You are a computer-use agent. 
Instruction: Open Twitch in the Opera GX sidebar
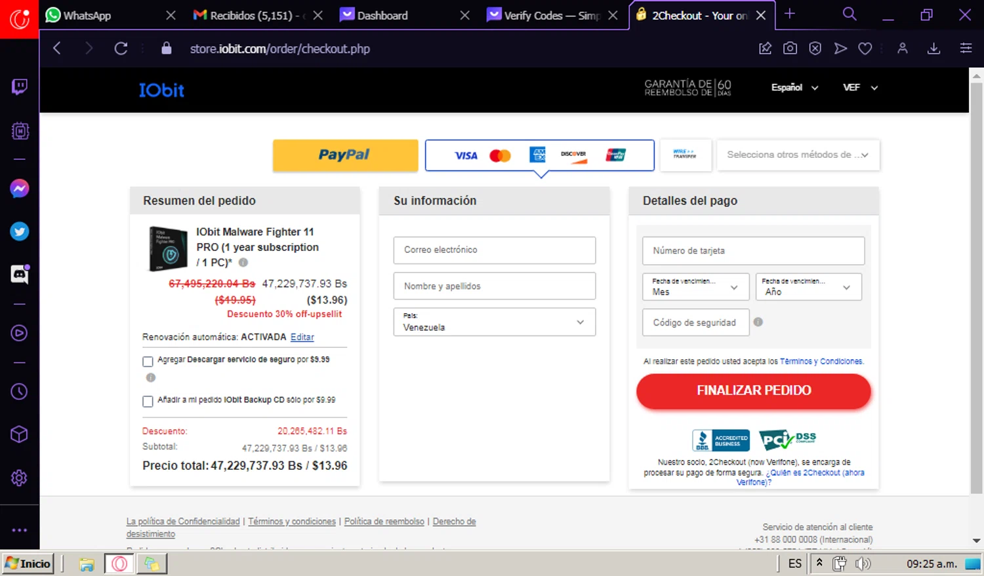pos(20,87)
